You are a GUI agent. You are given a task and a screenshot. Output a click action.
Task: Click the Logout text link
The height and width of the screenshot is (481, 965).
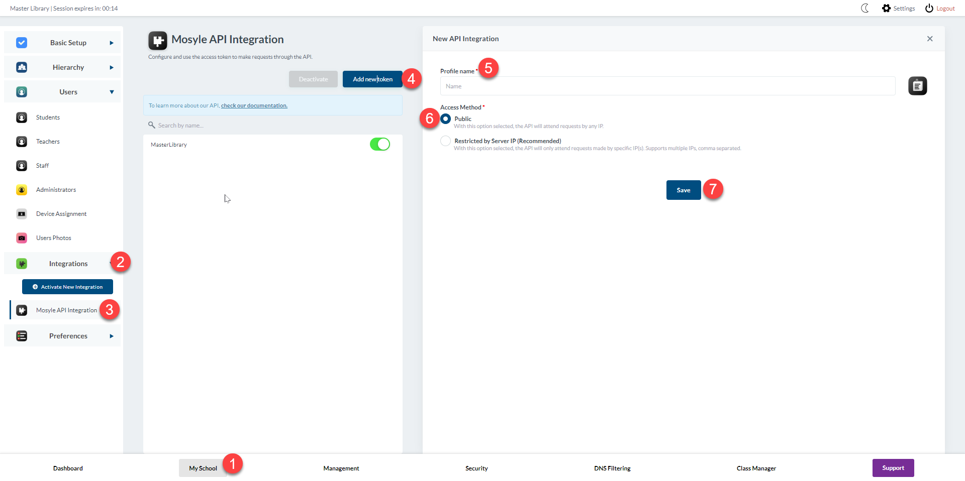coord(945,9)
